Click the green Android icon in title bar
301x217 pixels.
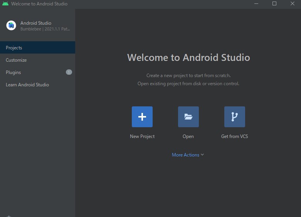click(5, 3)
